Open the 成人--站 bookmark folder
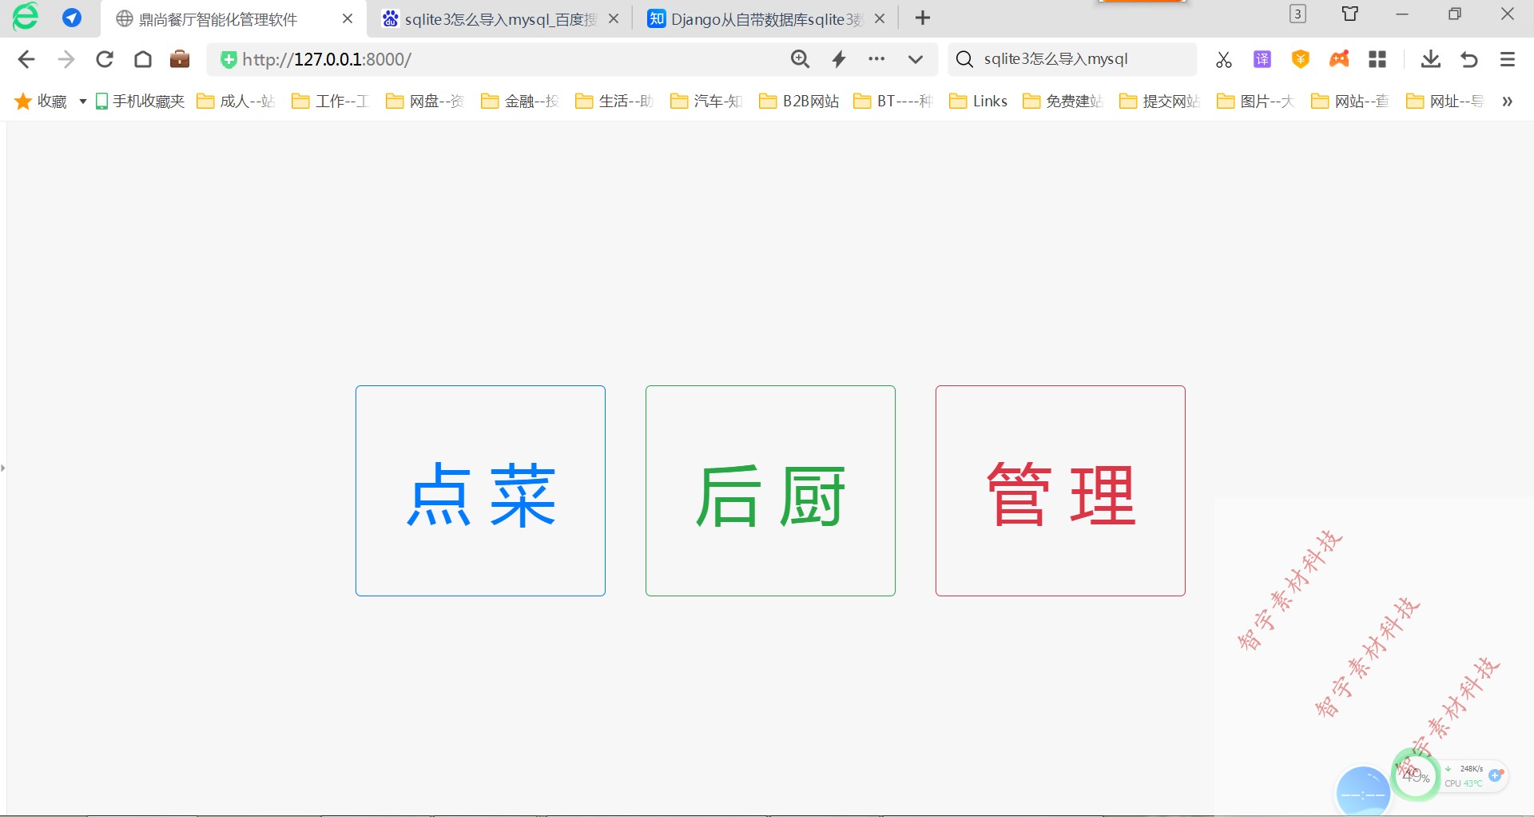 pyautogui.click(x=236, y=101)
